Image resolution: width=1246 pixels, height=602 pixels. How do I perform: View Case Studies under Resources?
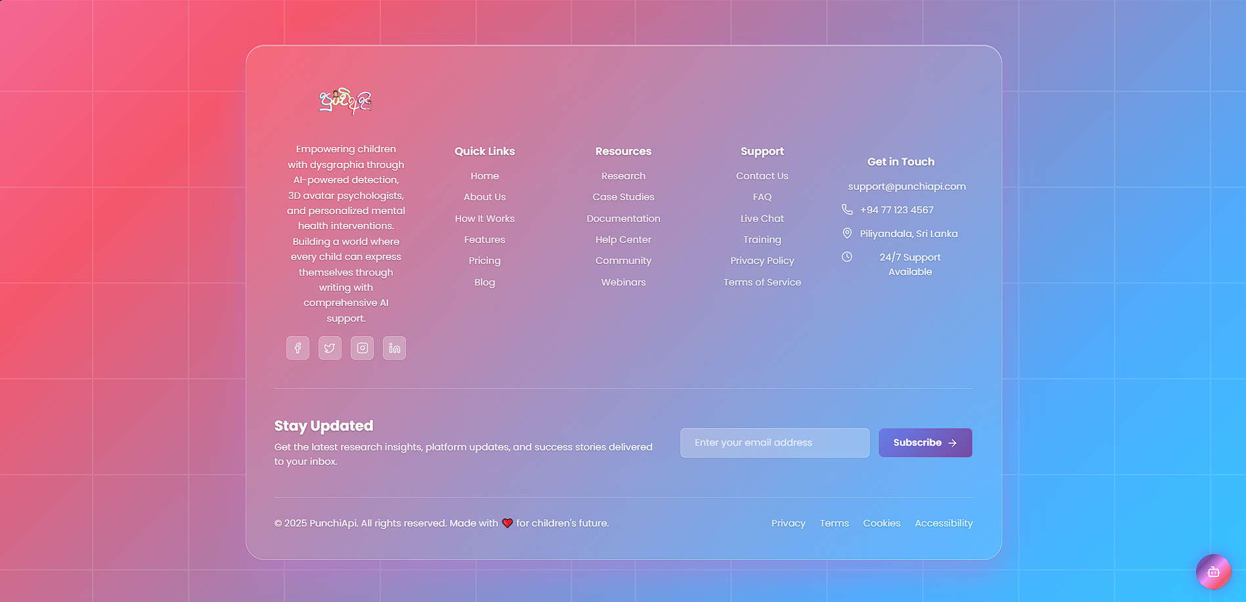click(623, 197)
